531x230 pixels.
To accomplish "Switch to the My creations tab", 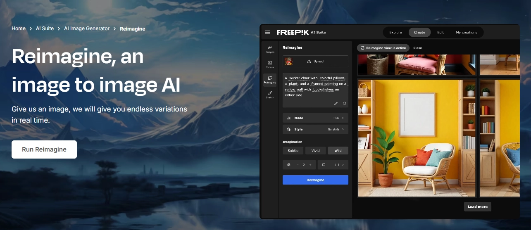I will pyautogui.click(x=466, y=32).
